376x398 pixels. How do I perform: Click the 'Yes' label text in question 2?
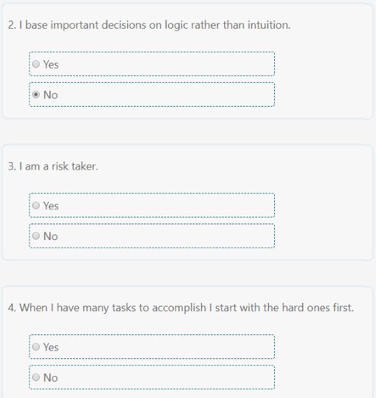(51, 64)
